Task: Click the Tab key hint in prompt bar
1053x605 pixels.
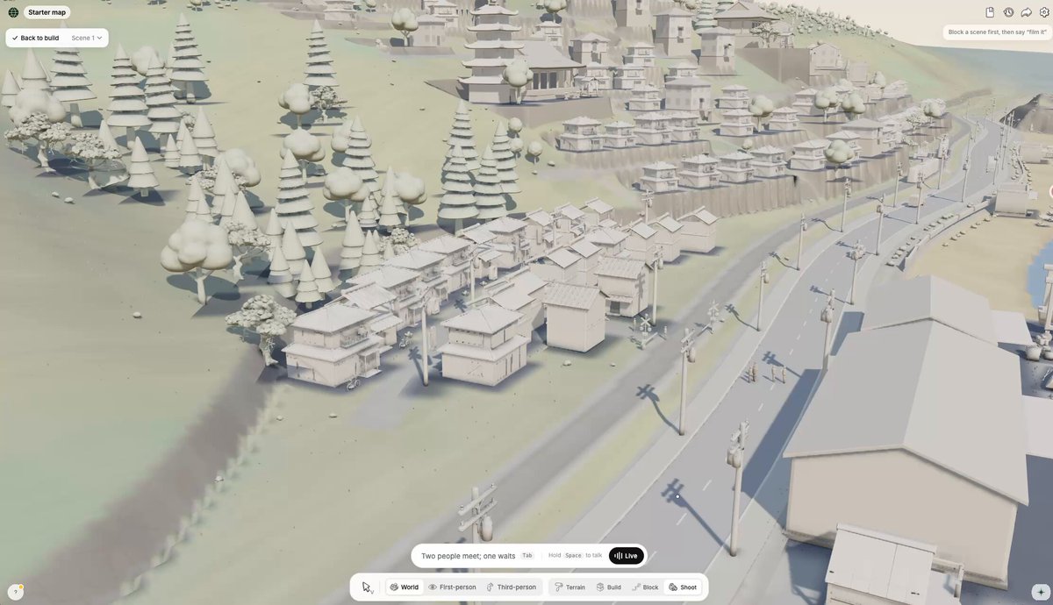Action: (x=527, y=556)
